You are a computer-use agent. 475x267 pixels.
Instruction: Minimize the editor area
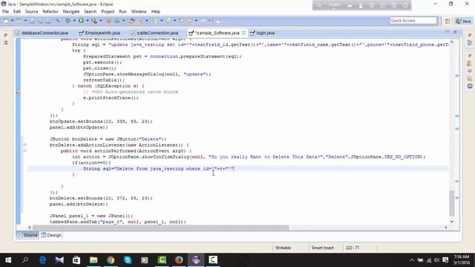point(448,31)
